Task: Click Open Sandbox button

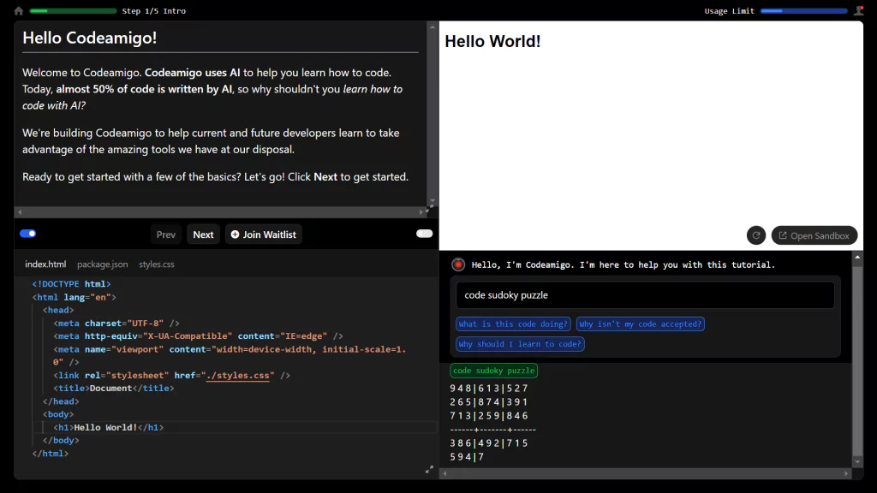Action: (814, 235)
